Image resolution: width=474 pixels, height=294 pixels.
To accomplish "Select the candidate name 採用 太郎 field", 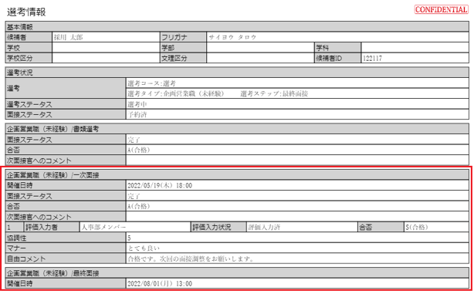I will [106, 37].
